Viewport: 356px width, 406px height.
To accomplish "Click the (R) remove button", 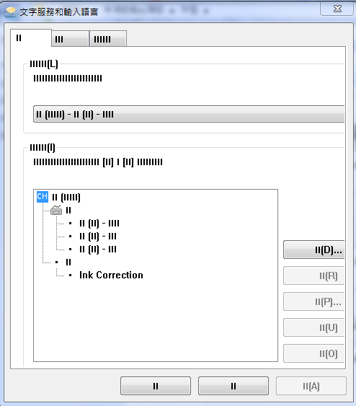I will point(314,275).
